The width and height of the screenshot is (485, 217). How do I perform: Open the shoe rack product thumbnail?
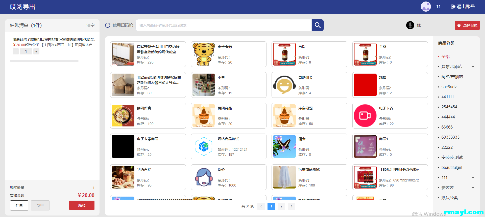123,54
